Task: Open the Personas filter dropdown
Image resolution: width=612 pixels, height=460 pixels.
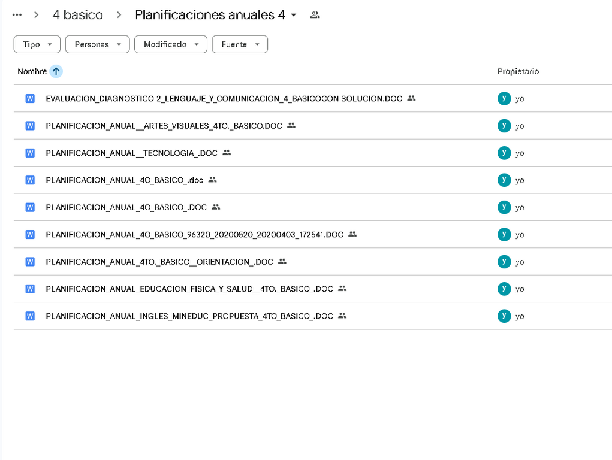Action: 97,44
